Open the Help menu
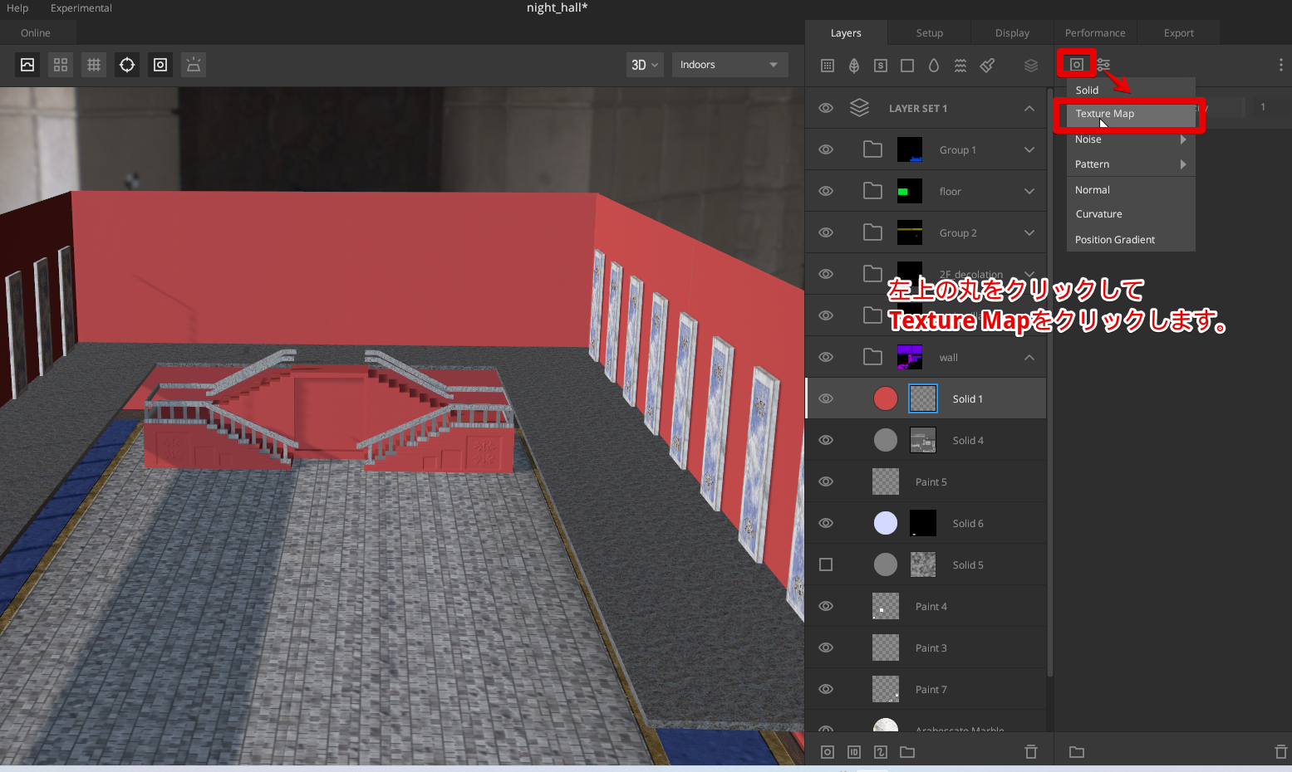 click(17, 7)
